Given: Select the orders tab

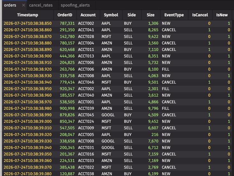Looking at the screenshot, I should 10,5.
